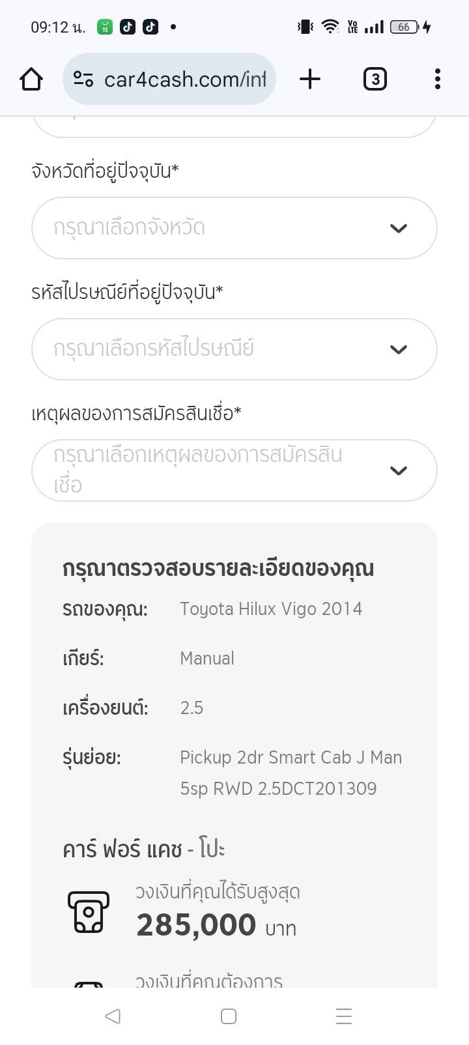Tap the browser home icon
The image size is (469, 1045).
(x=31, y=79)
